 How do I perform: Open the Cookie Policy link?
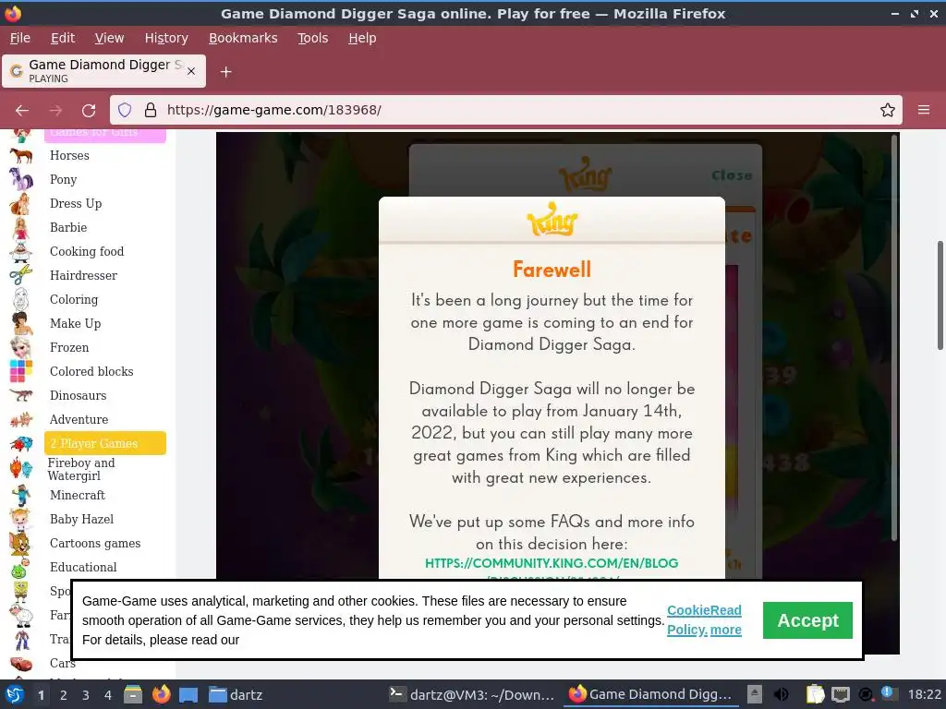pyautogui.click(x=687, y=620)
